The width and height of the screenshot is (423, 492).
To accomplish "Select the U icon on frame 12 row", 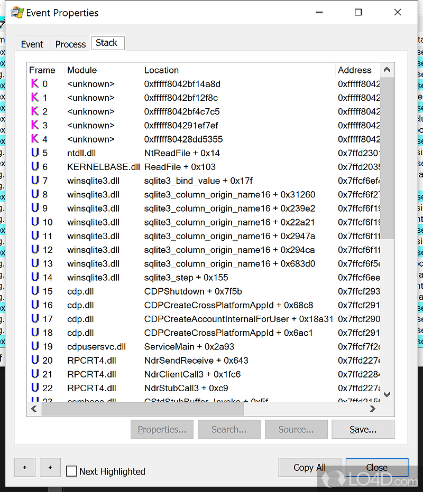I will tap(35, 249).
